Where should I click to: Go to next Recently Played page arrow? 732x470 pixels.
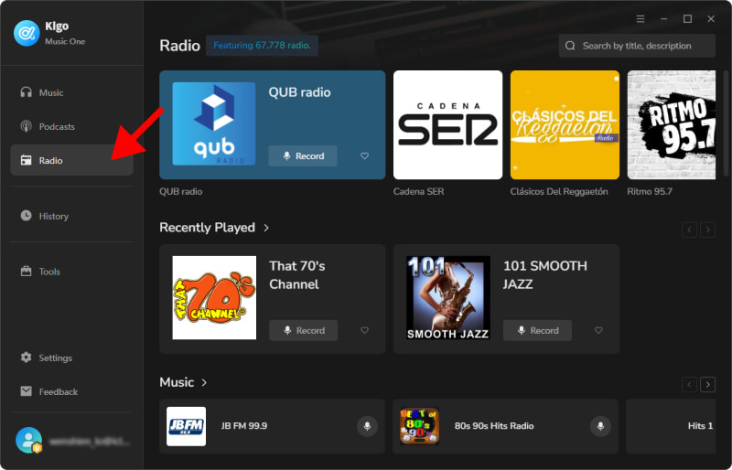click(x=707, y=230)
